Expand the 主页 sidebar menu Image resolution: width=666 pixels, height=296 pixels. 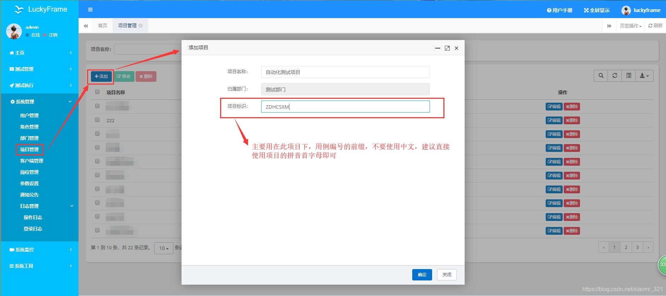point(40,53)
